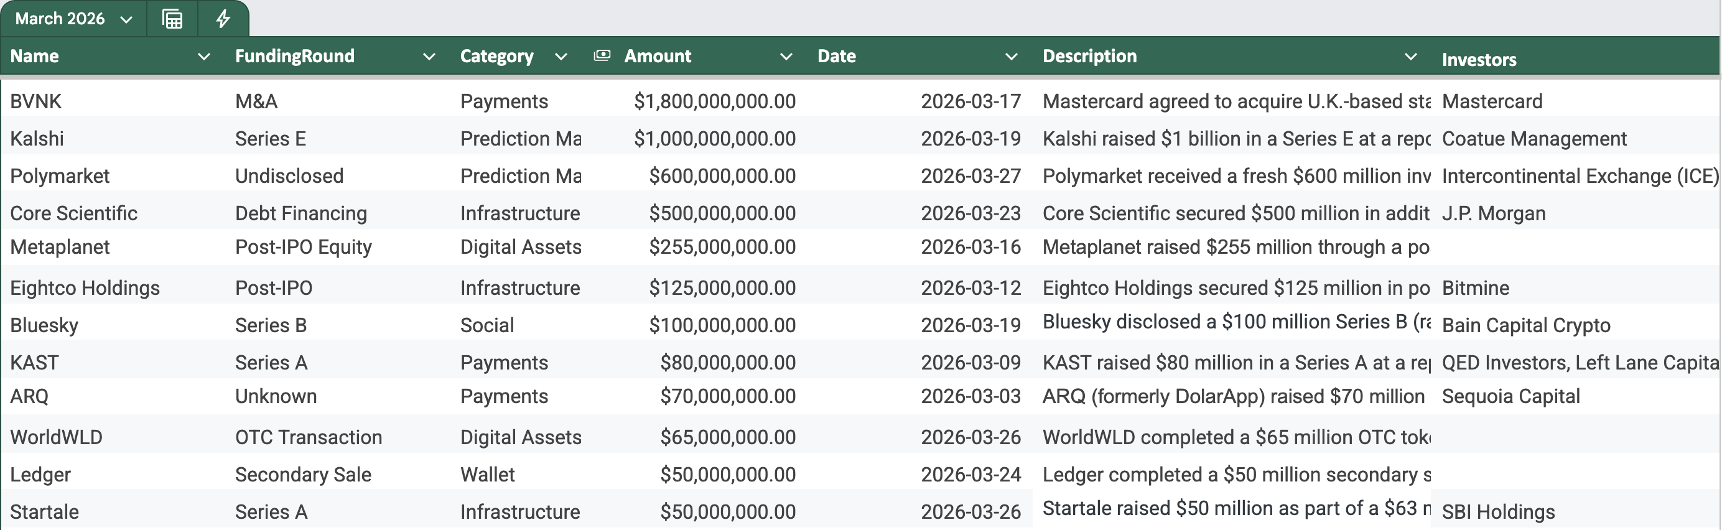1722x530 pixels.
Task: Select the Social category cell
Action: [x=487, y=325]
